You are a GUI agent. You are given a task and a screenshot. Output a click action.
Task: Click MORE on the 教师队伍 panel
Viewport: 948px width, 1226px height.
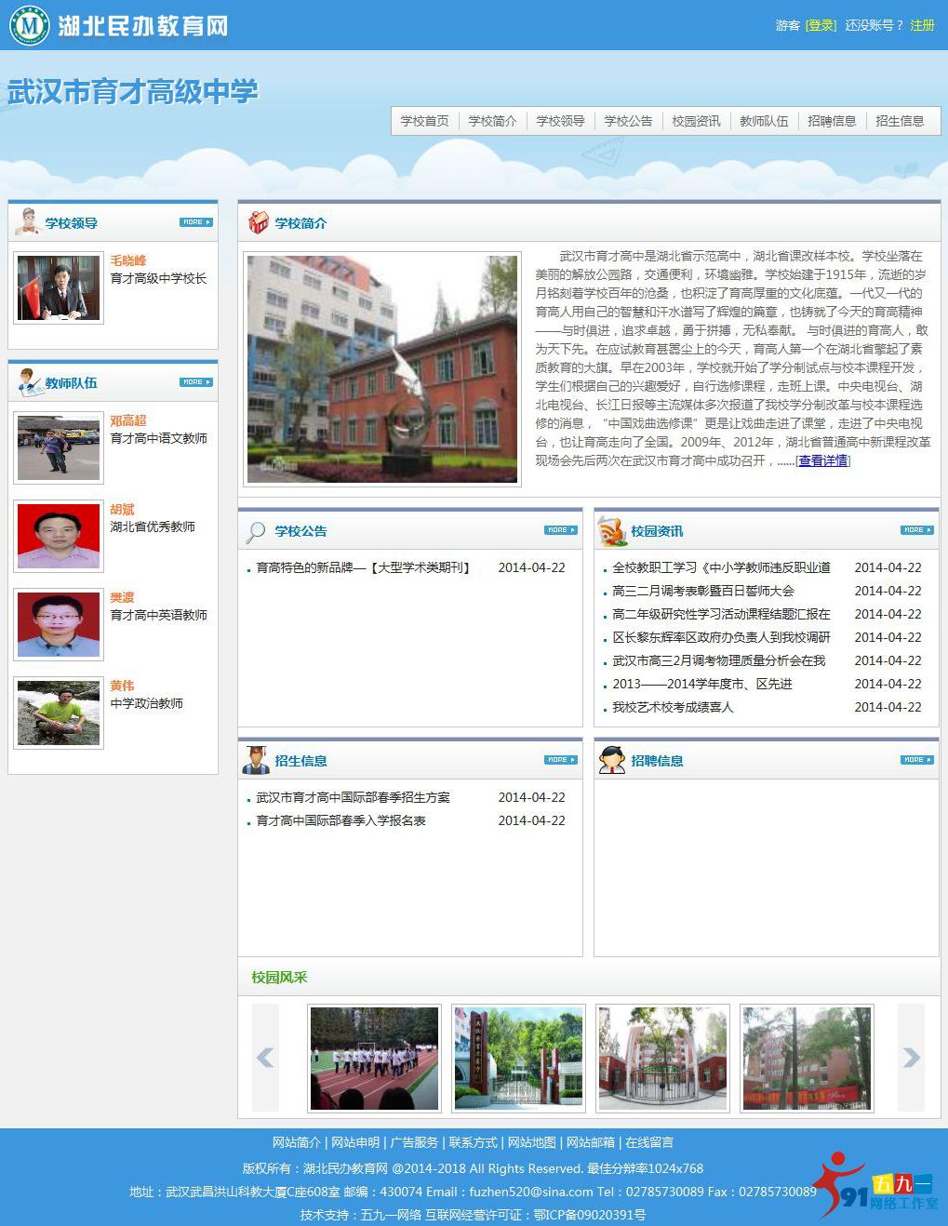195,381
